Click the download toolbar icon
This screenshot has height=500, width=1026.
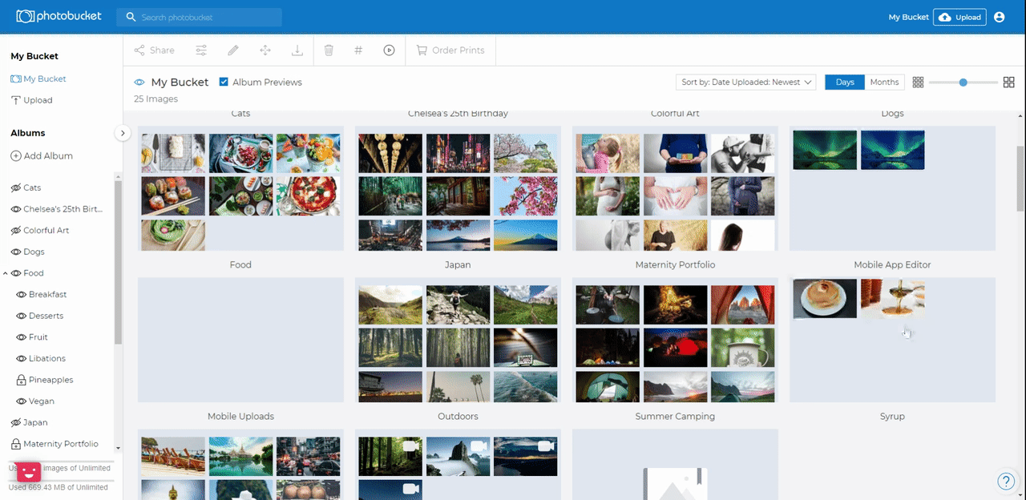297,50
